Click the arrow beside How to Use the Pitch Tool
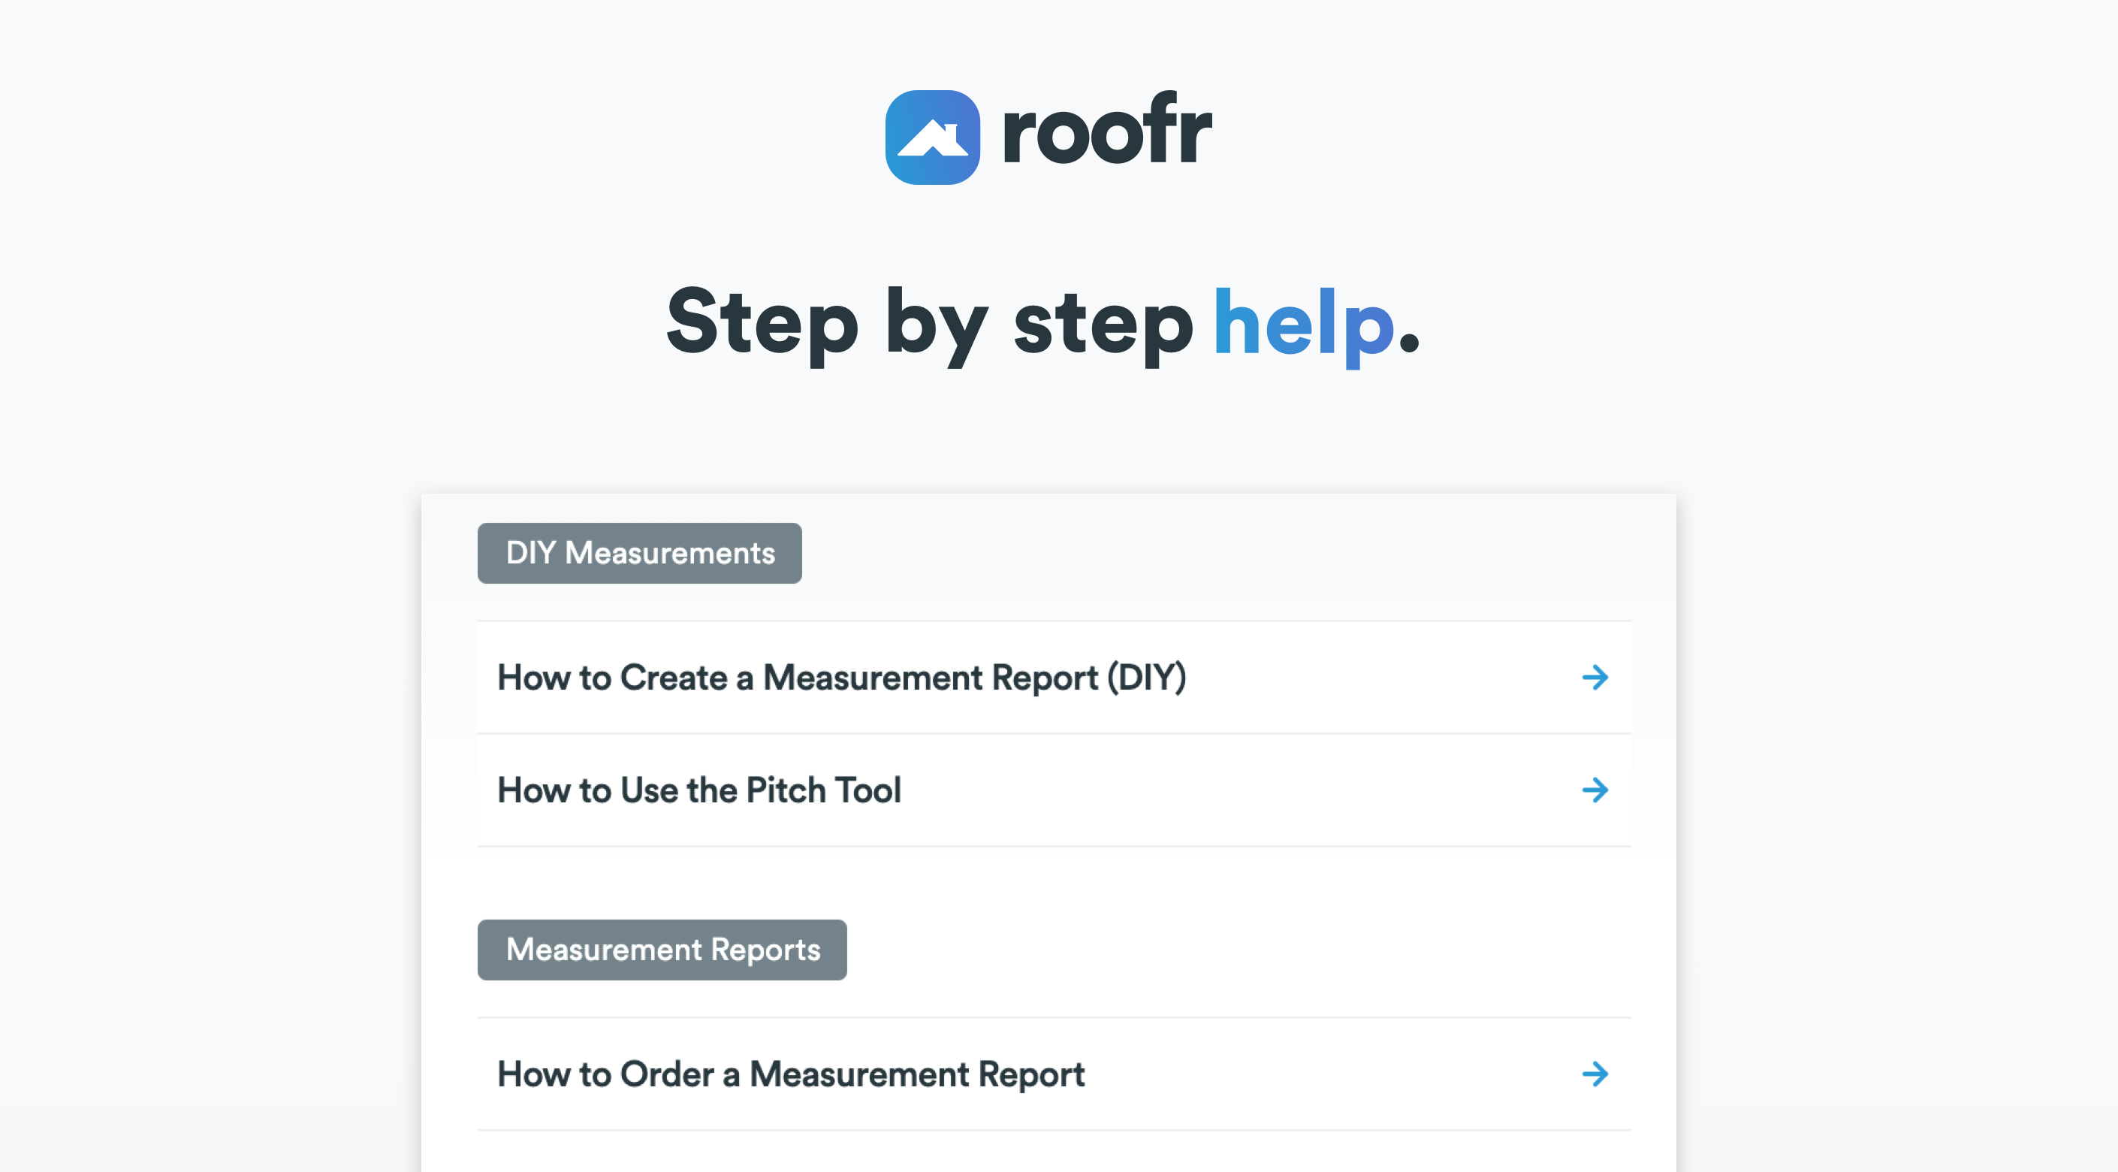This screenshot has height=1172, width=2118. tap(1595, 790)
